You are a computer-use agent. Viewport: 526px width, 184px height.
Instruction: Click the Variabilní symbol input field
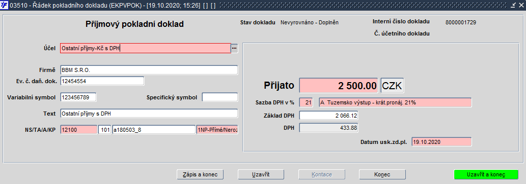[x=78, y=97]
